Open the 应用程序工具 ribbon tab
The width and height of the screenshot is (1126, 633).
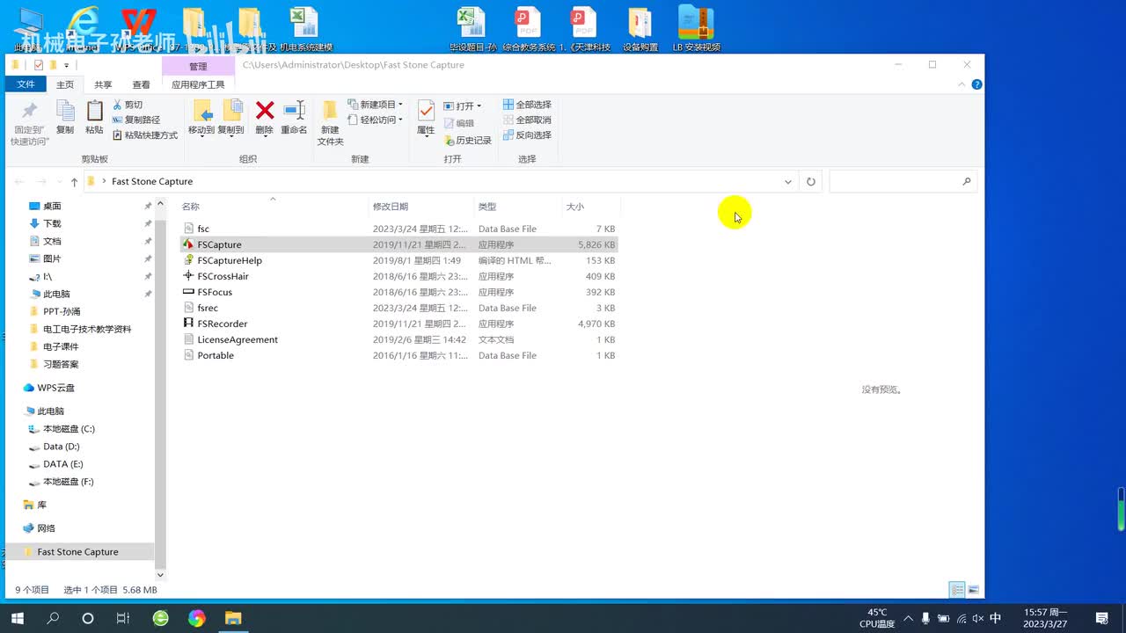click(198, 85)
